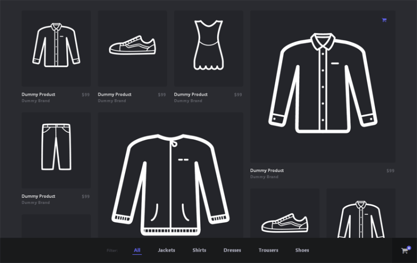Screen dimensions: 417x263
Task: Open the shopping cart icon in bottom bar
Action: coord(404,251)
